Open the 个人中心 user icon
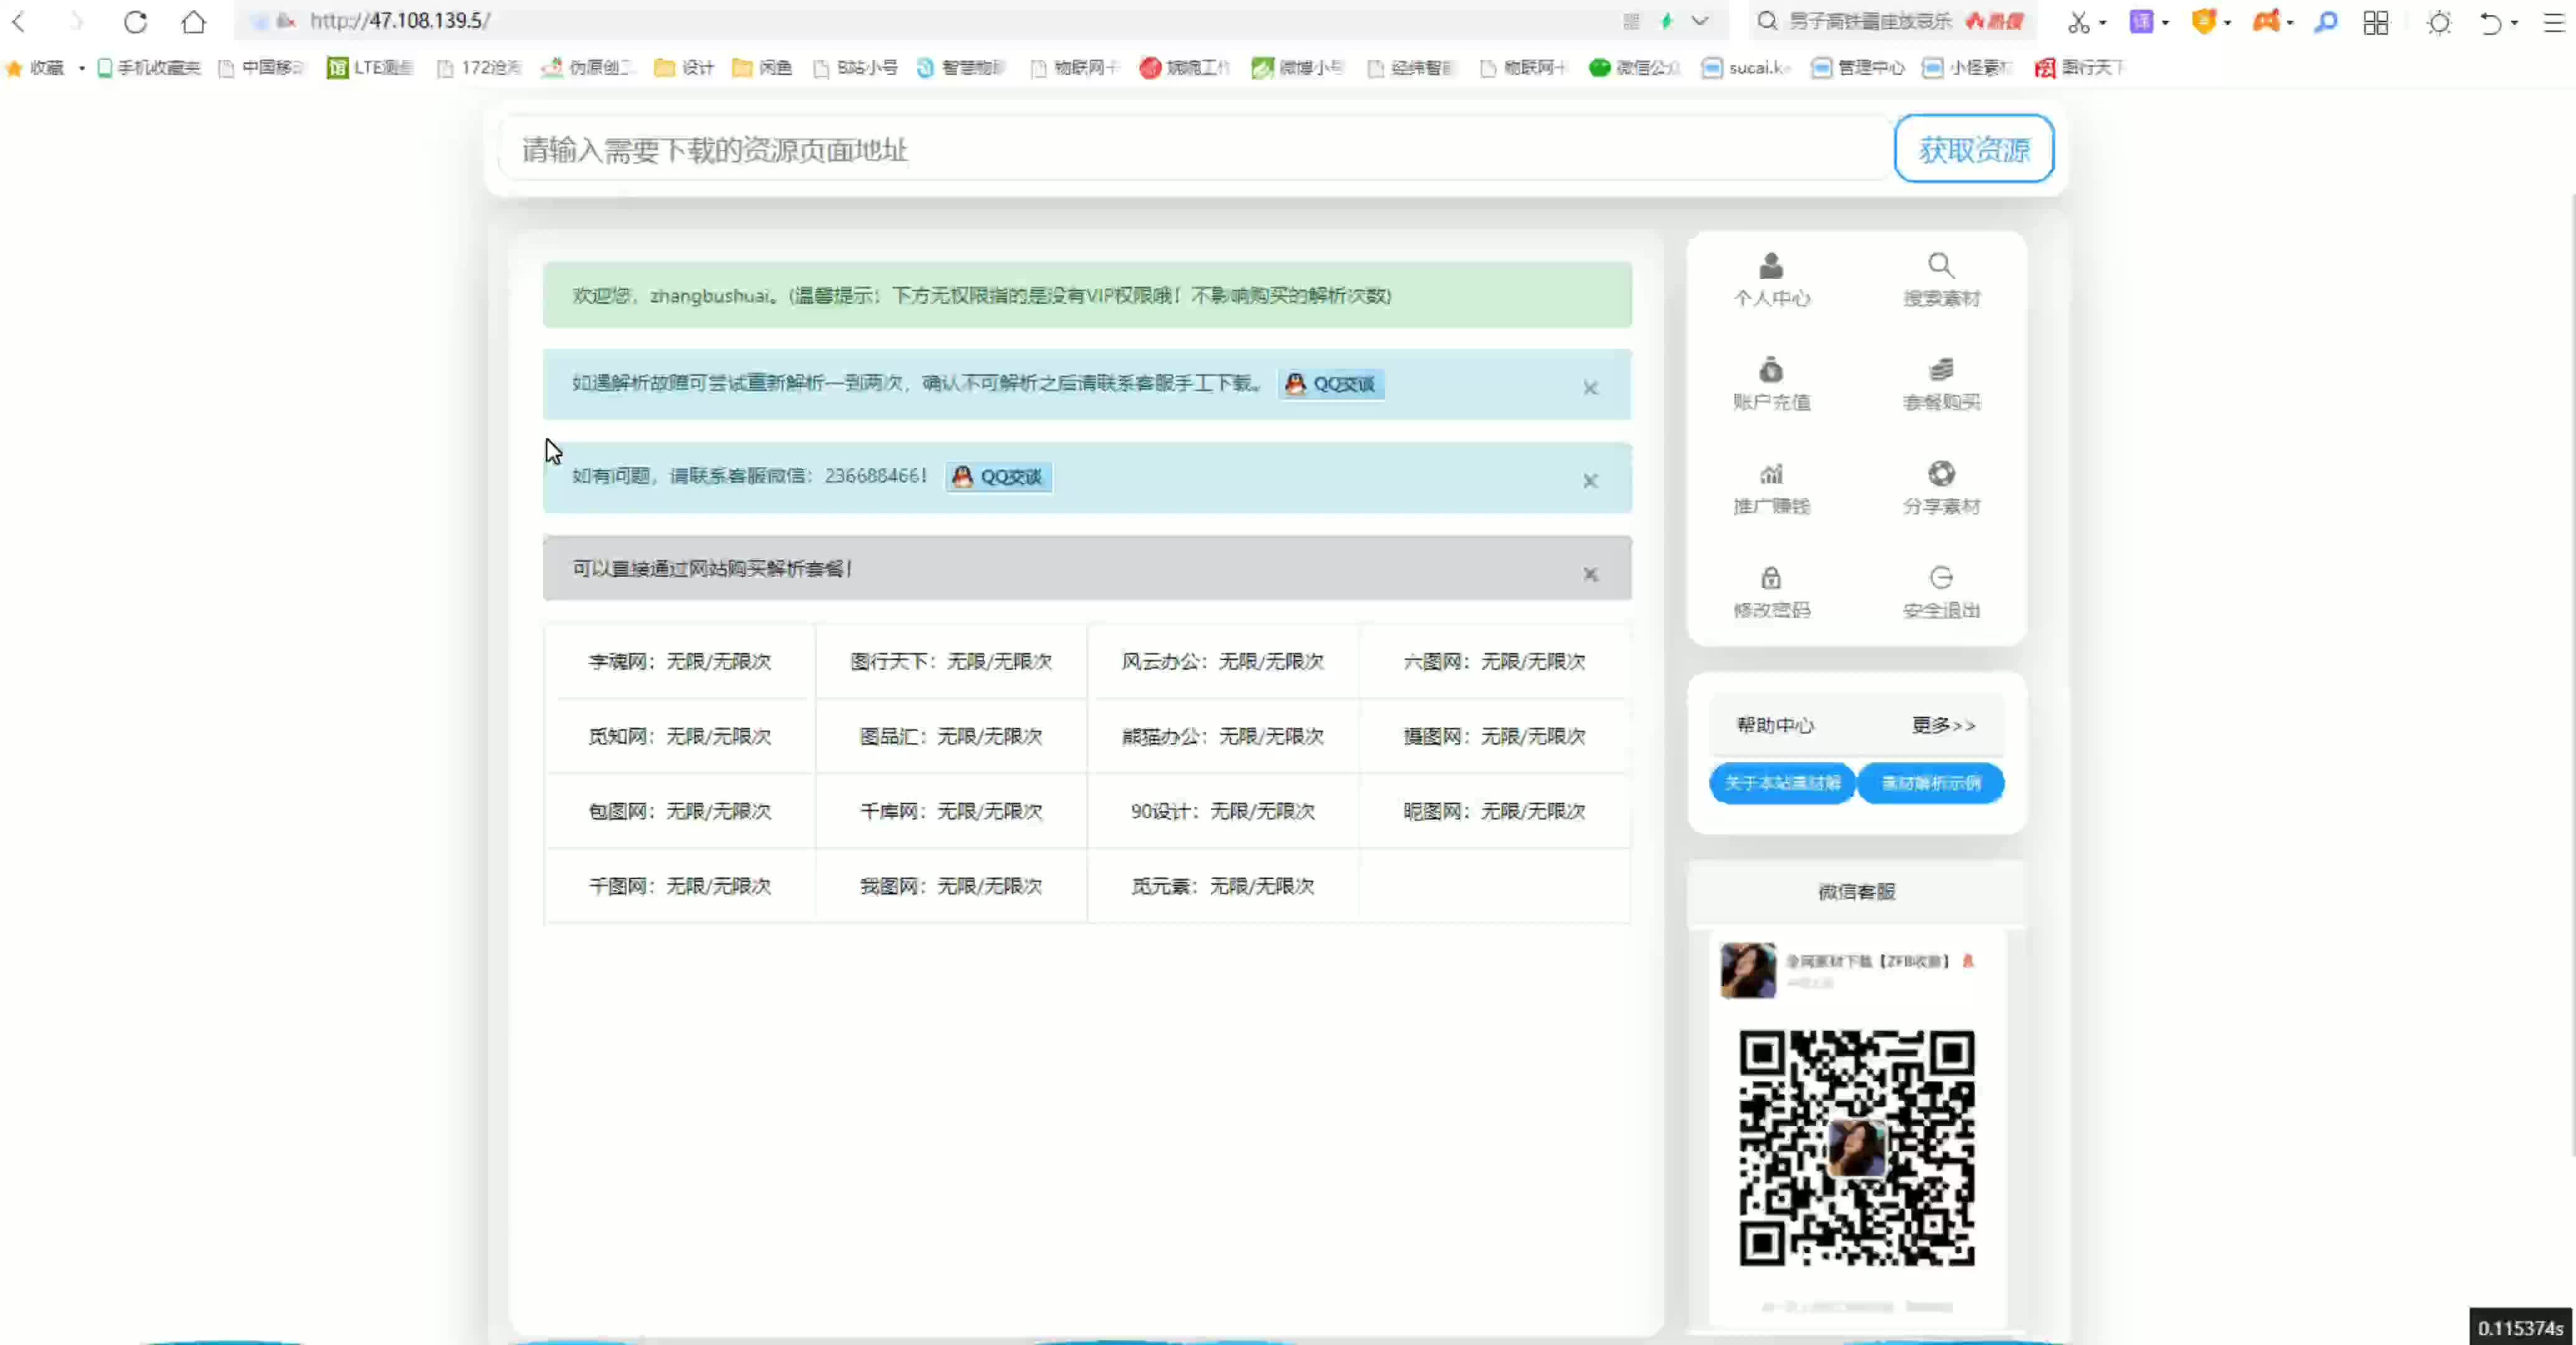The width and height of the screenshot is (2576, 1345). click(1771, 265)
